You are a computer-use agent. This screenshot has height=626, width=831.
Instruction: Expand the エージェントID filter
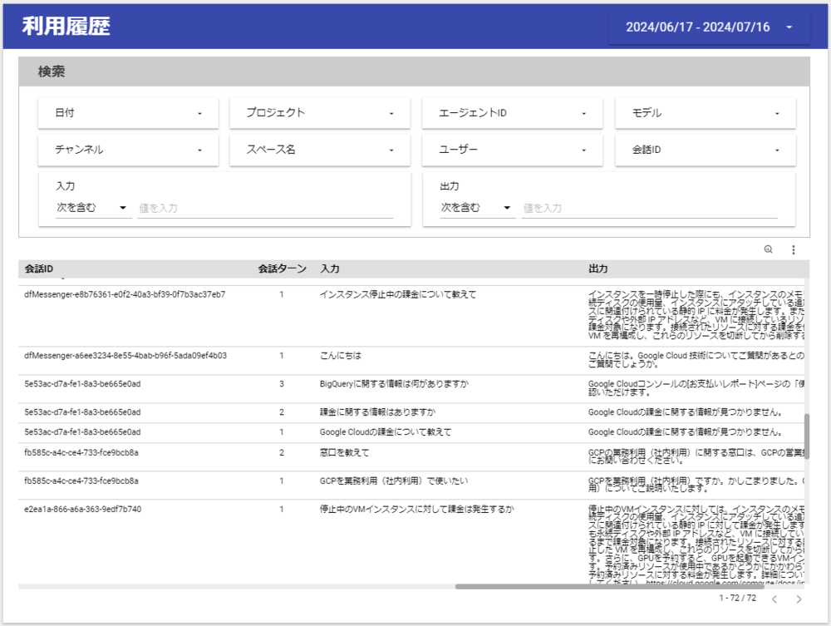(513, 113)
